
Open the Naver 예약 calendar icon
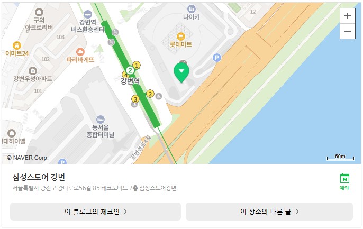tap(344, 178)
